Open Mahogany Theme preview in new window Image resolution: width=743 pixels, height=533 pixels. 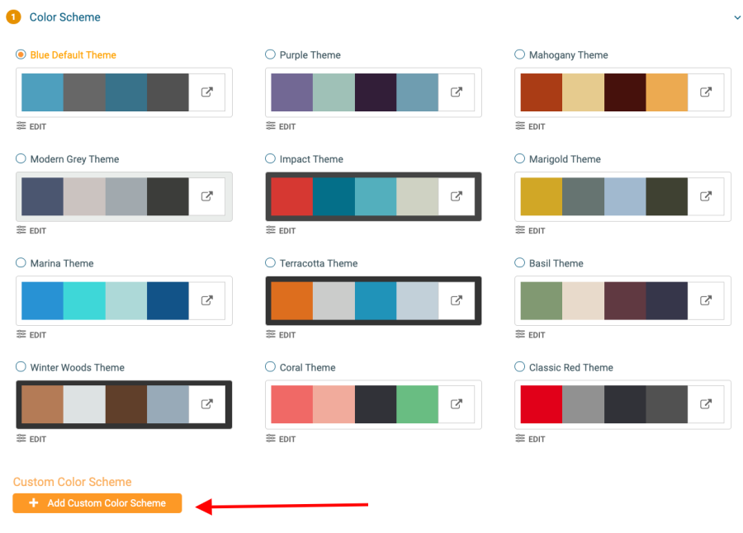coord(706,92)
